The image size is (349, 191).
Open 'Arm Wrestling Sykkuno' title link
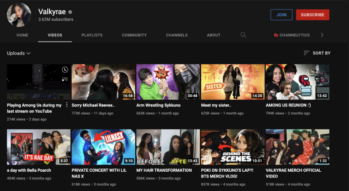pos(158,105)
